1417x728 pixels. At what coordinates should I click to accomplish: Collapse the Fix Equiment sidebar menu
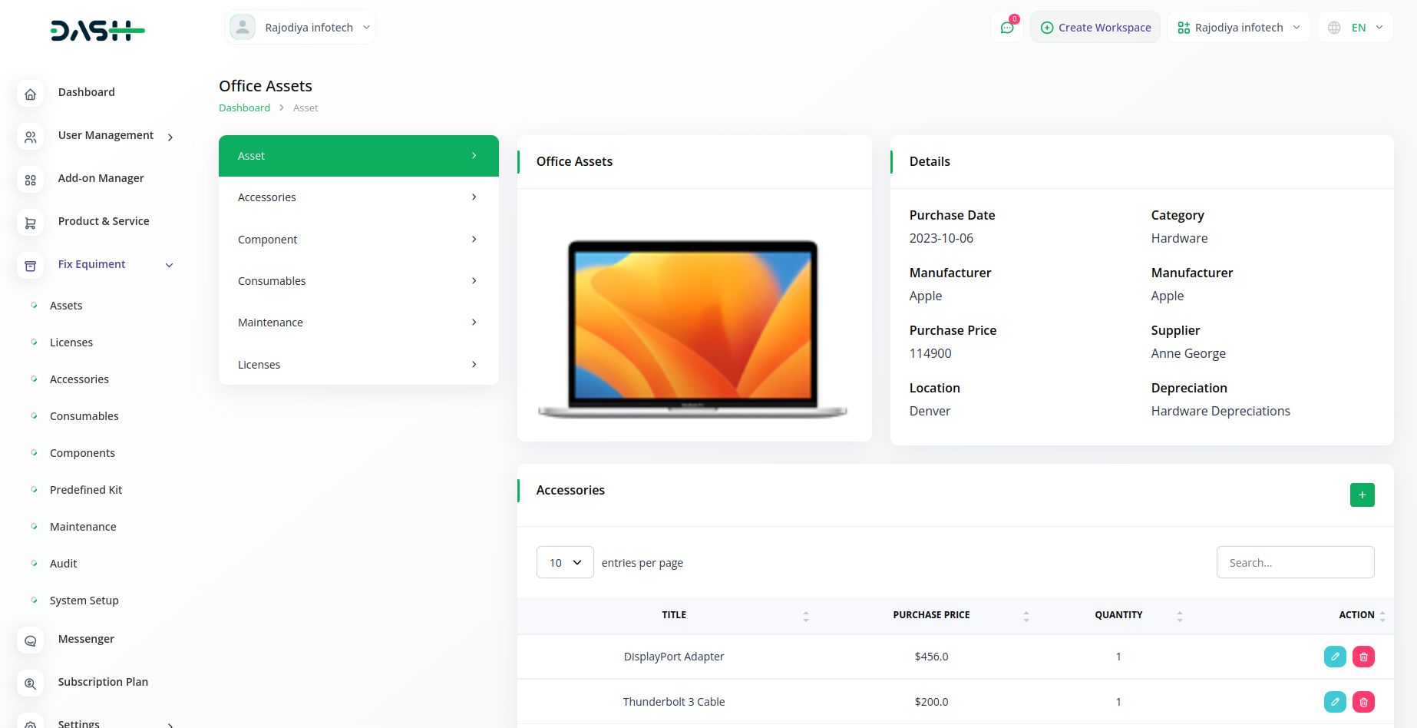coord(170,265)
